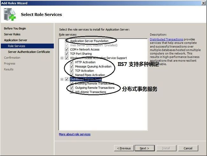Screen dimensions: 207x156
Task: Select Distributed Transactions tree label
Action: (86, 79)
